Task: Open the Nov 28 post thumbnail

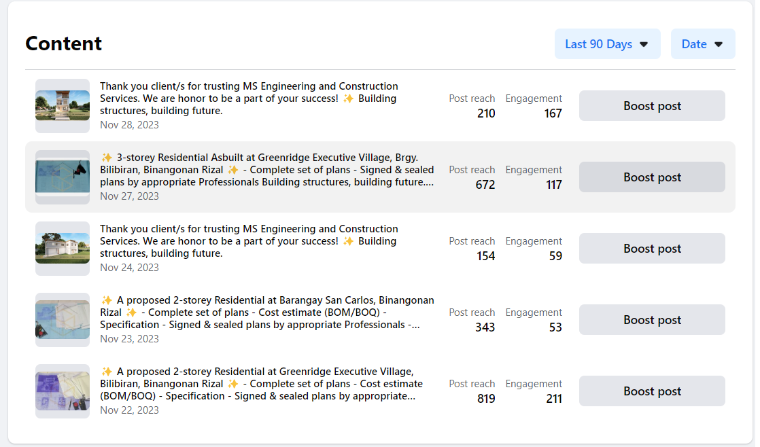Action: 63,106
